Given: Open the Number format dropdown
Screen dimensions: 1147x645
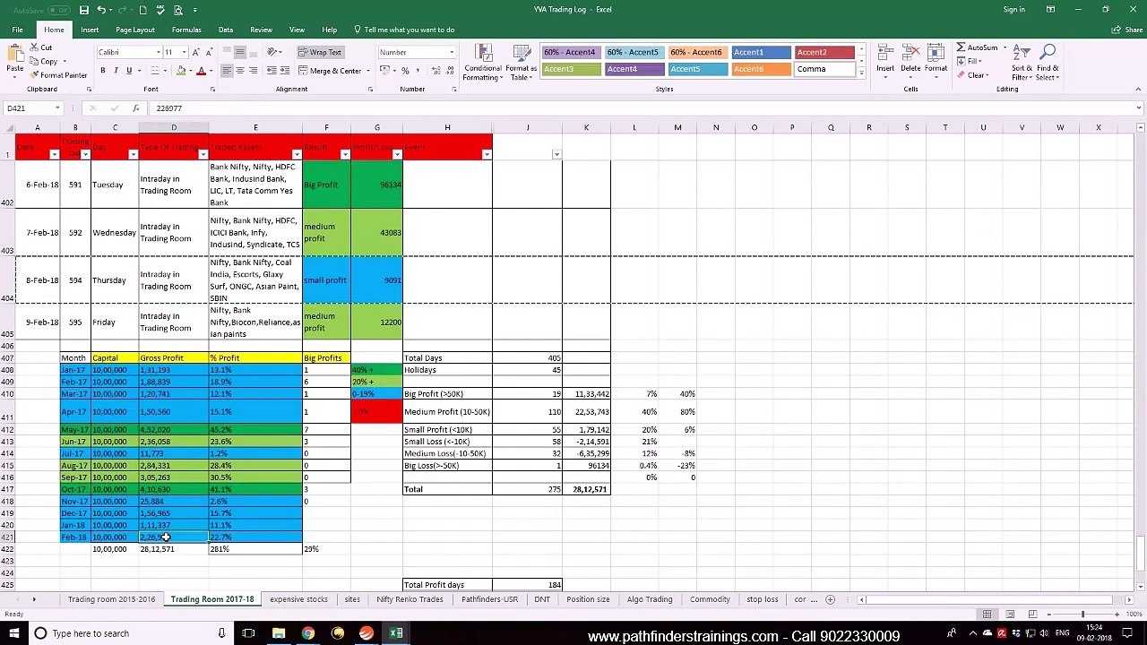Looking at the screenshot, I should [450, 52].
